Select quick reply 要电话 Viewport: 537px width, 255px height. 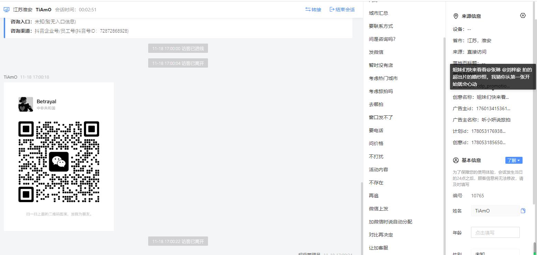coord(376,130)
